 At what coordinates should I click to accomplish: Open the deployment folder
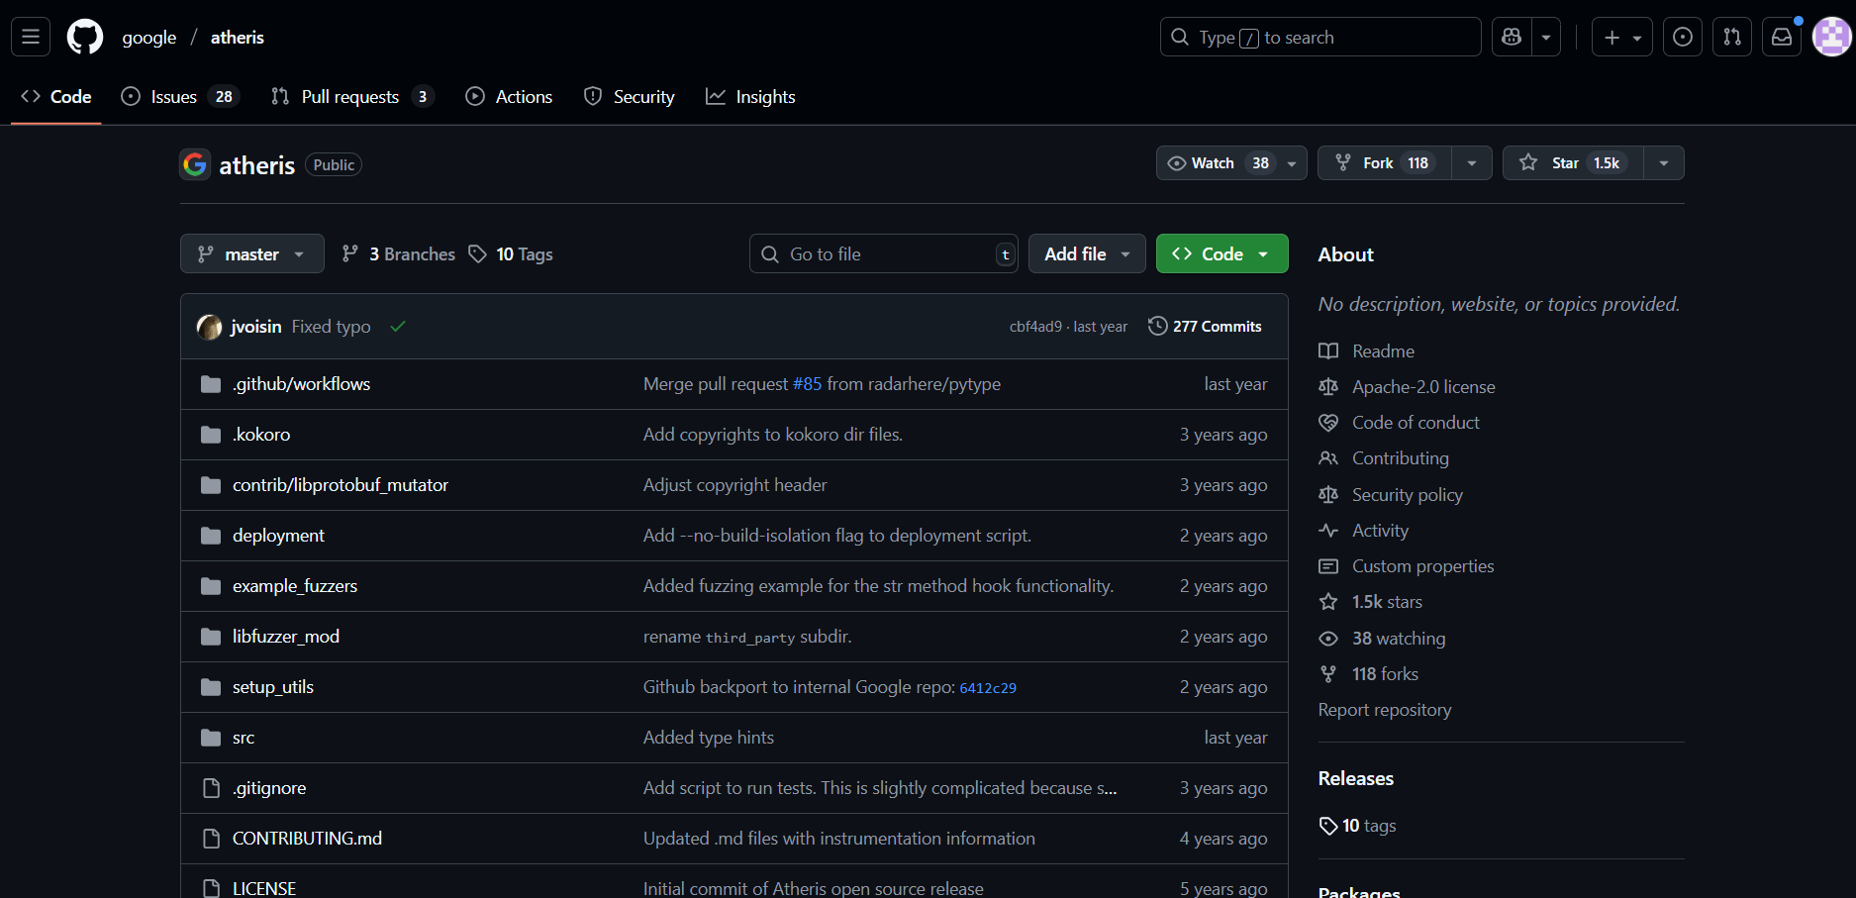tap(278, 536)
